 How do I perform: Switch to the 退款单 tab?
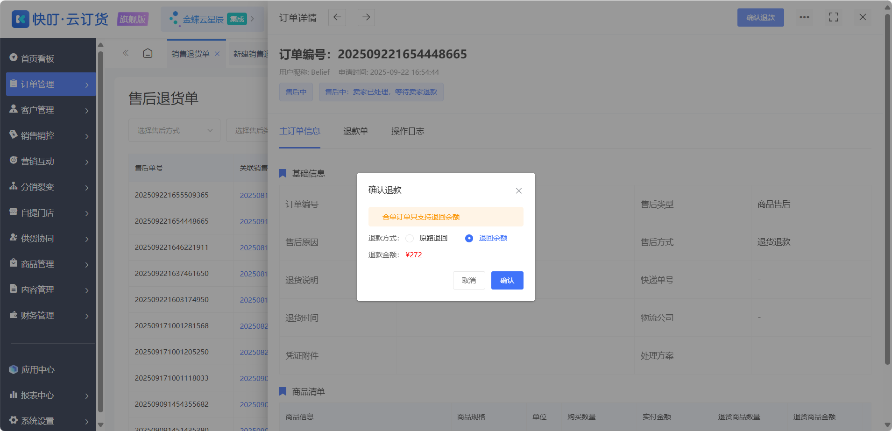click(x=355, y=131)
